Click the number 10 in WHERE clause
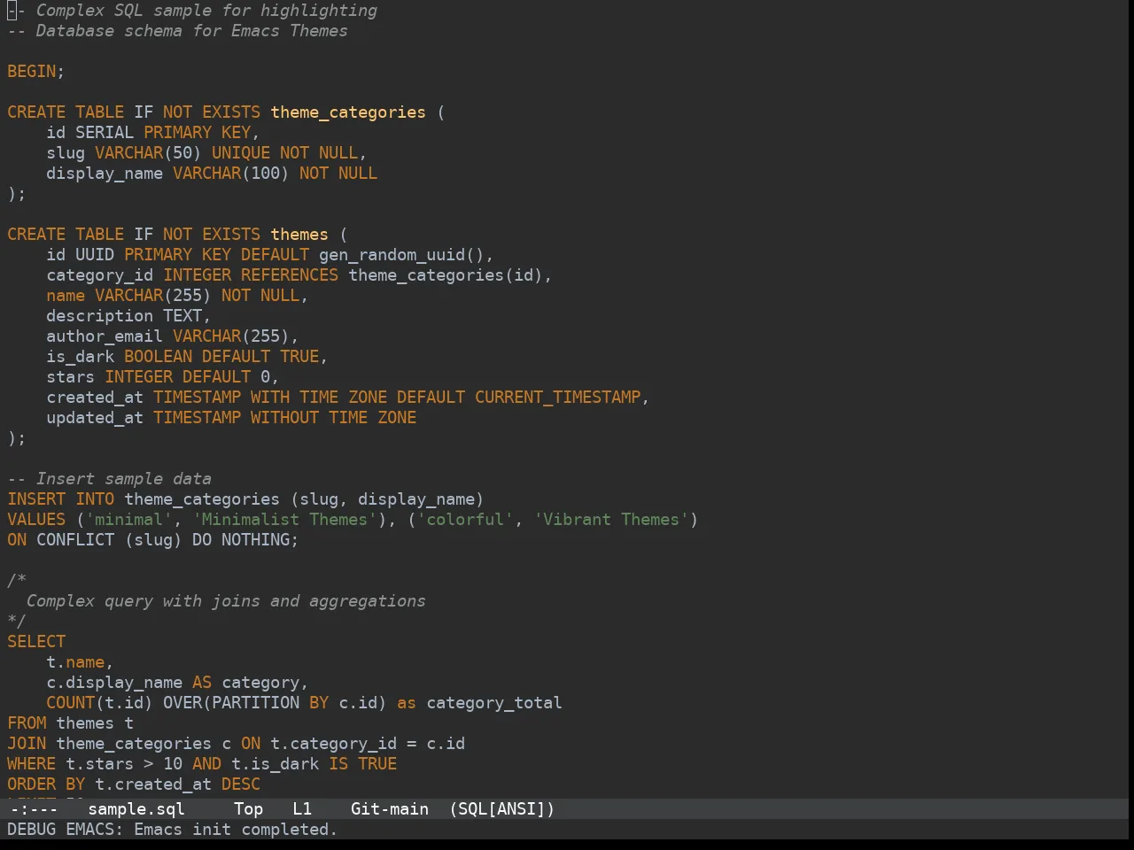Viewport: 1134px width, 850px height. tap(173, 764)
